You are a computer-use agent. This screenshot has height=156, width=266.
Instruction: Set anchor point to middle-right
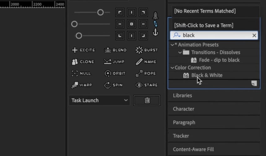(143, 24)
